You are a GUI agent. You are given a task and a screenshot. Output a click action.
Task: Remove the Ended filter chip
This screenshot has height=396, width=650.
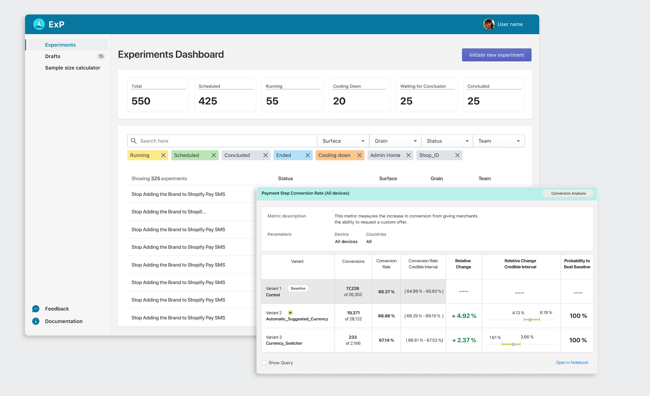point(307,155)
